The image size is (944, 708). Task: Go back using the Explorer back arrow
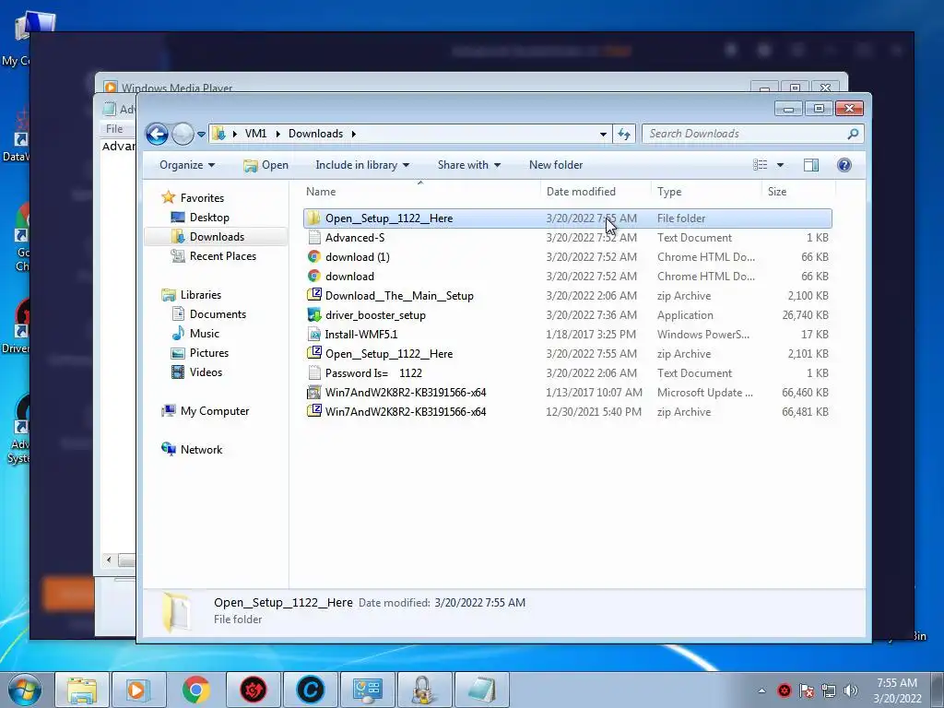(157, 134)
